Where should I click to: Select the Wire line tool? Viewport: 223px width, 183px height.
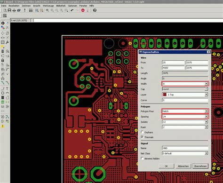3,88
